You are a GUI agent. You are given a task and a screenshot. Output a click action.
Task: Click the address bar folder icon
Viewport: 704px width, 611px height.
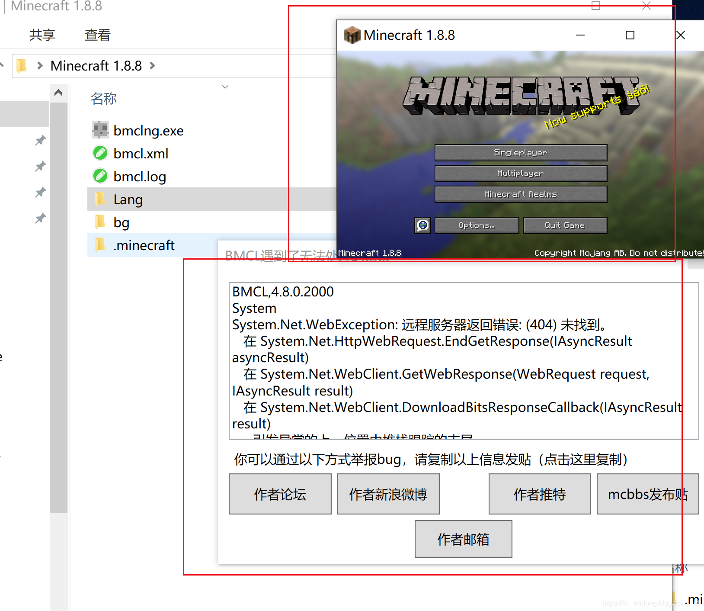pos(21,66)
